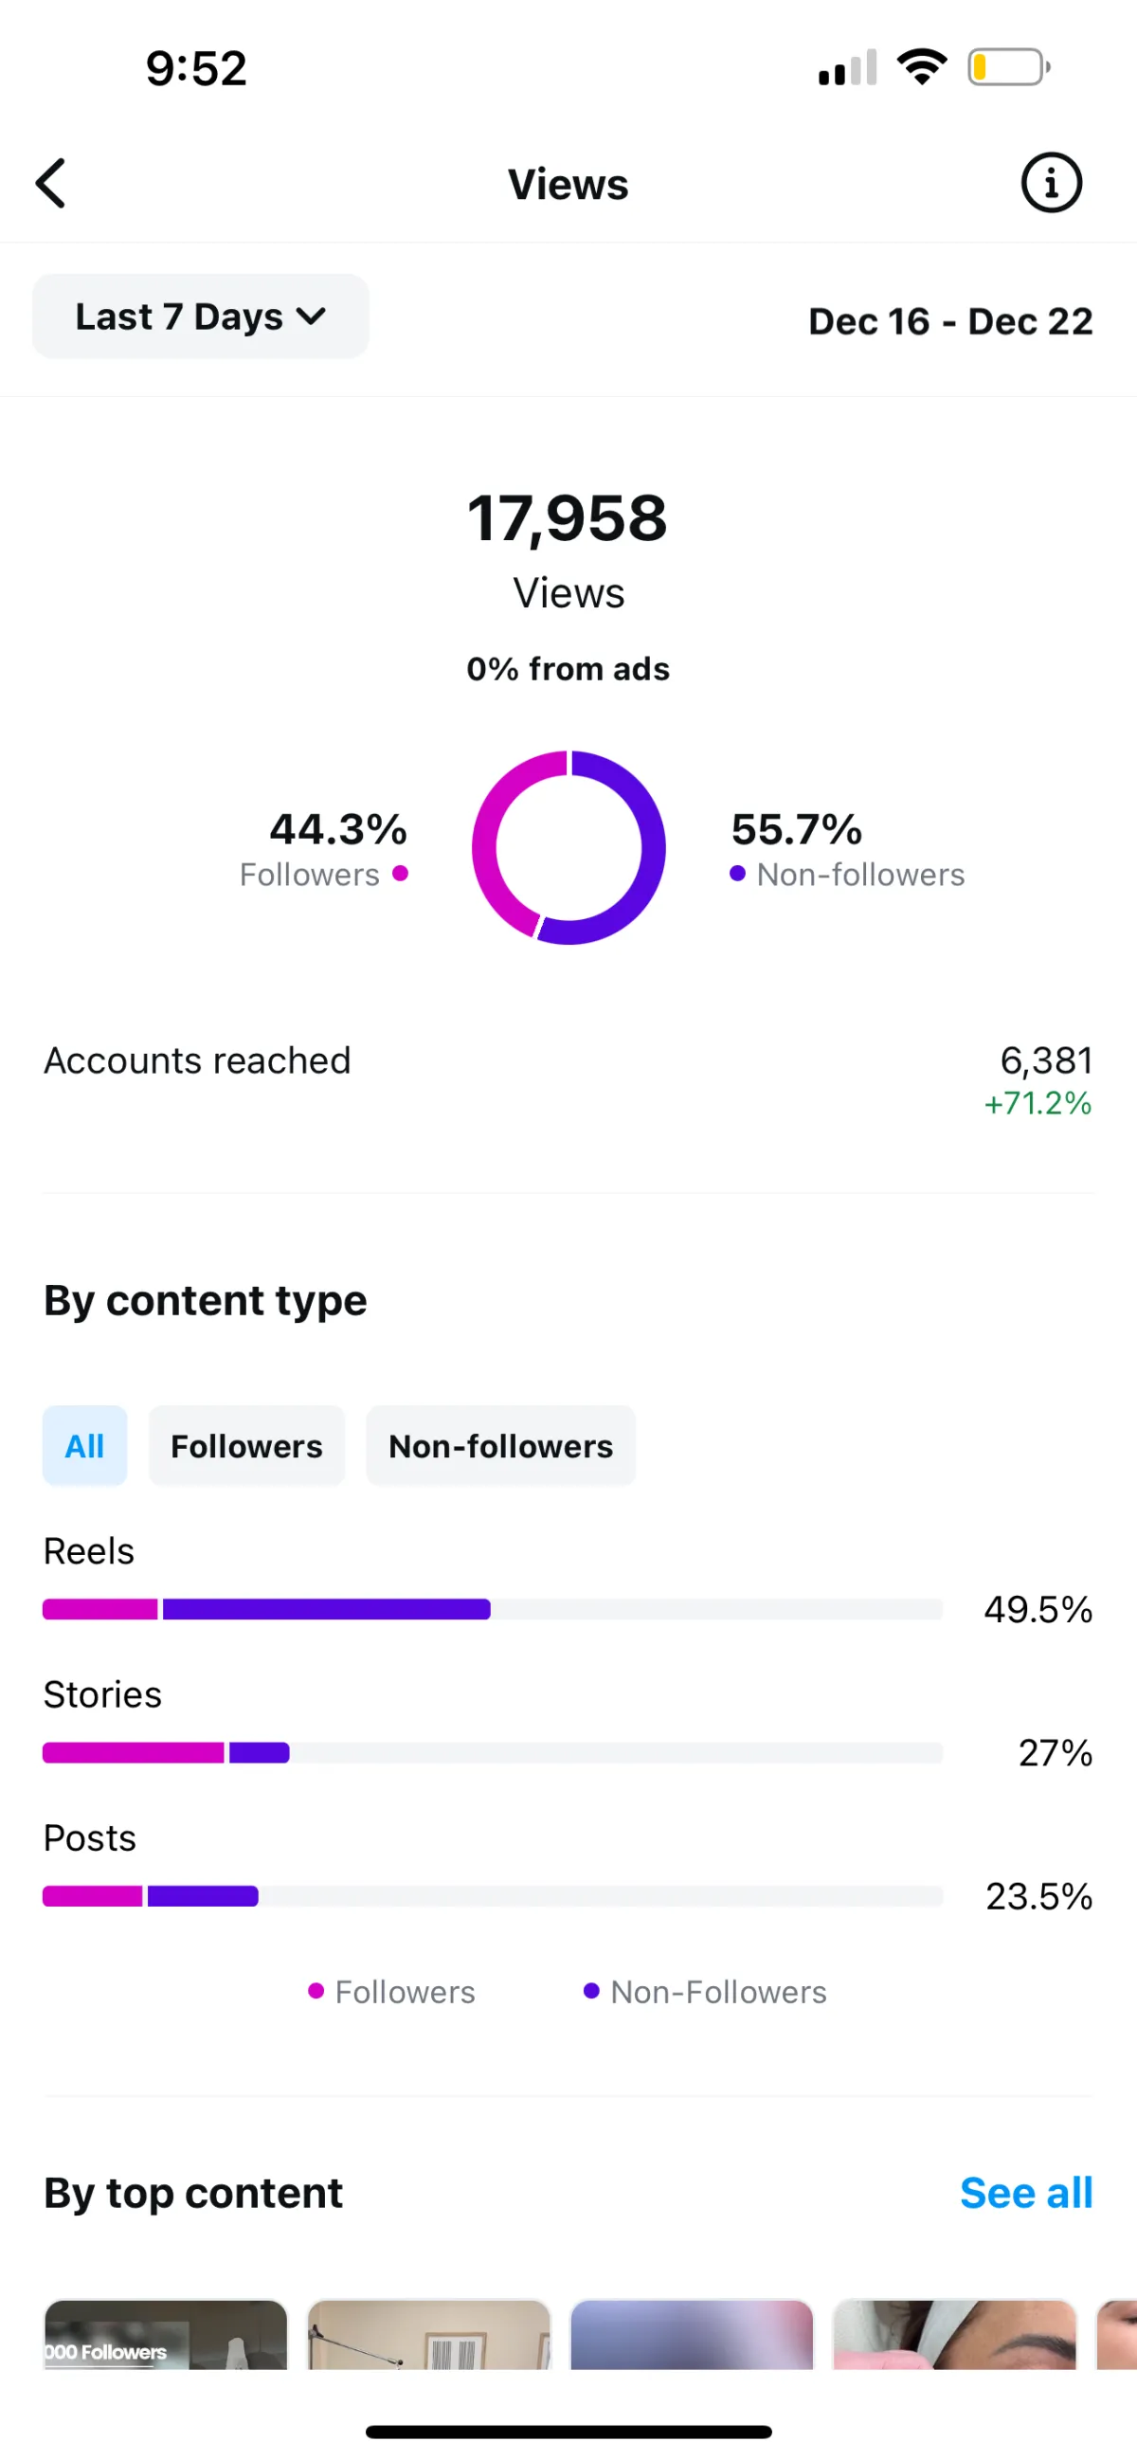
Task: Tap the Posts percentage bar
Action: point(492,1895)
